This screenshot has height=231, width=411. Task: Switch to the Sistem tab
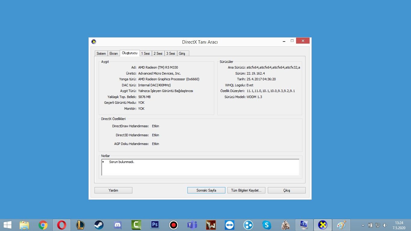point(101,54)
